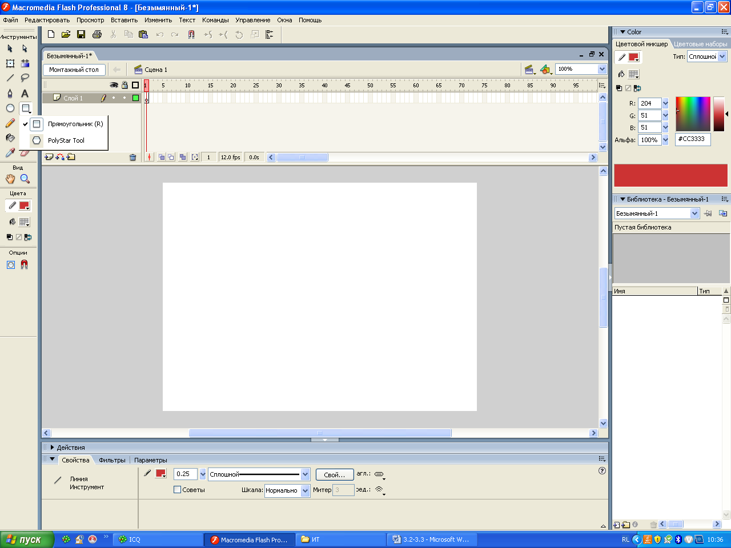Select the Line tool in Tools panel
Image resolution: width=731 pixels, height=548 pixels.
pos(10,78)
